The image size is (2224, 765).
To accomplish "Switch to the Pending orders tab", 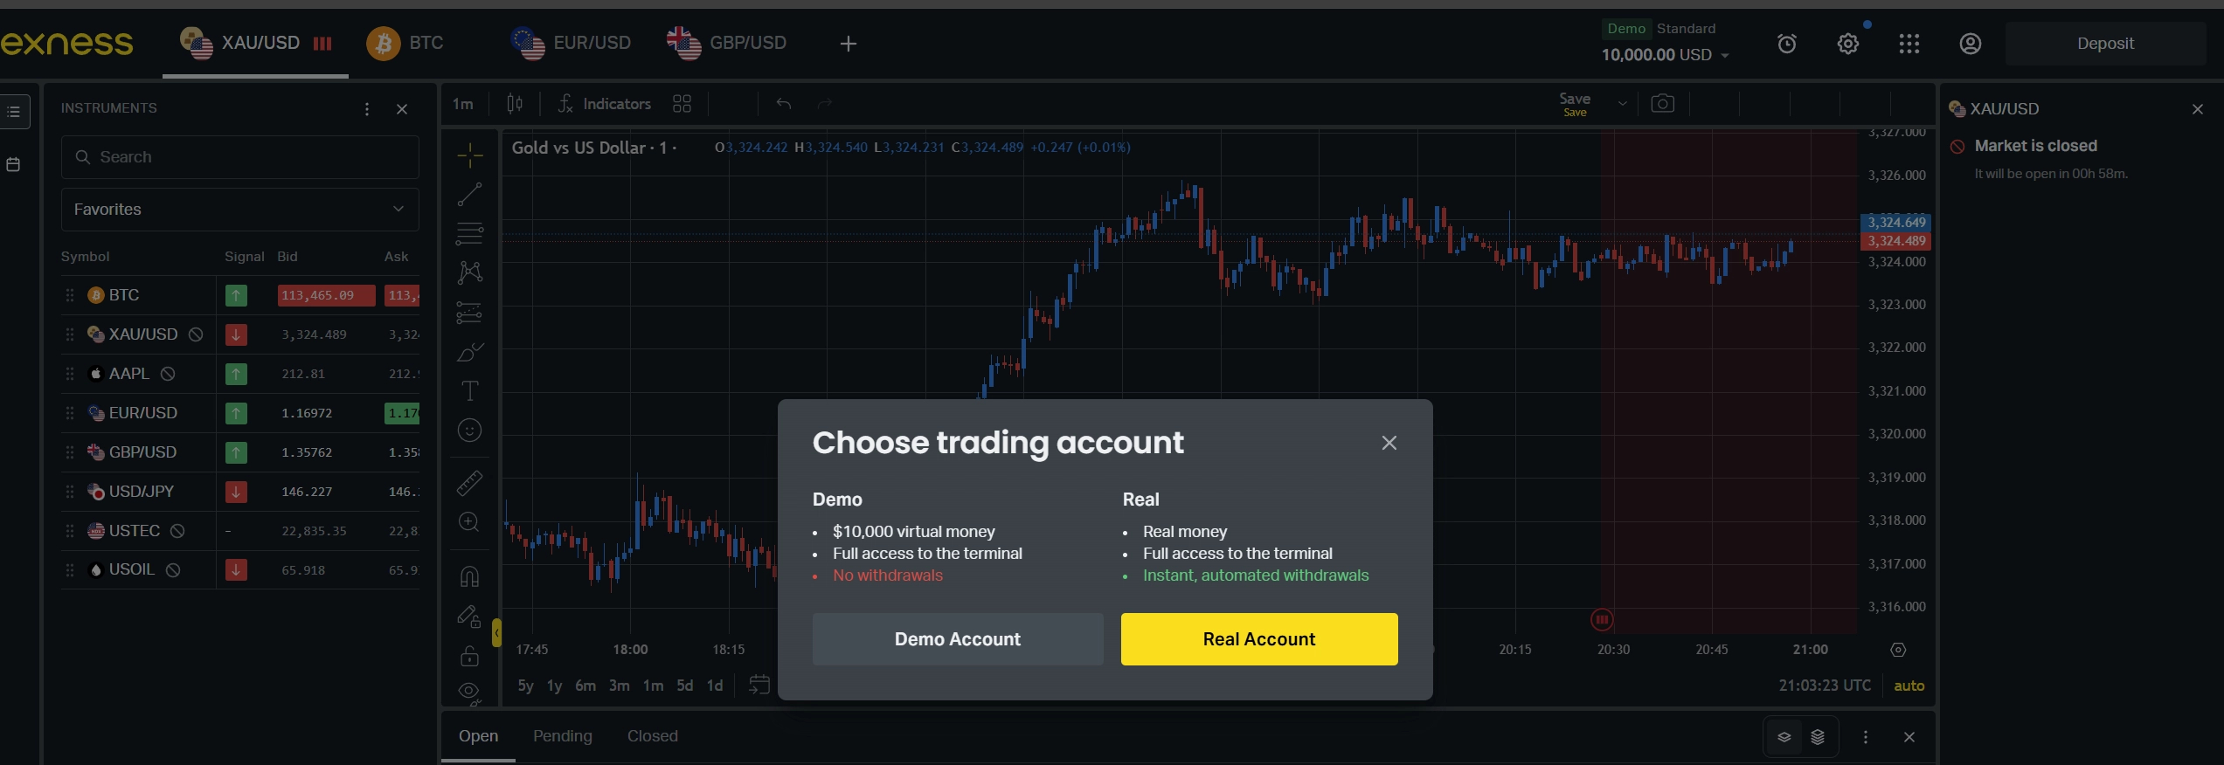I will (562, 736).
